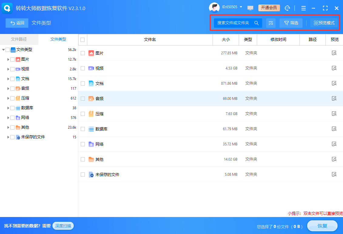Click the app logo in title bar

click(x=7, y=8)
